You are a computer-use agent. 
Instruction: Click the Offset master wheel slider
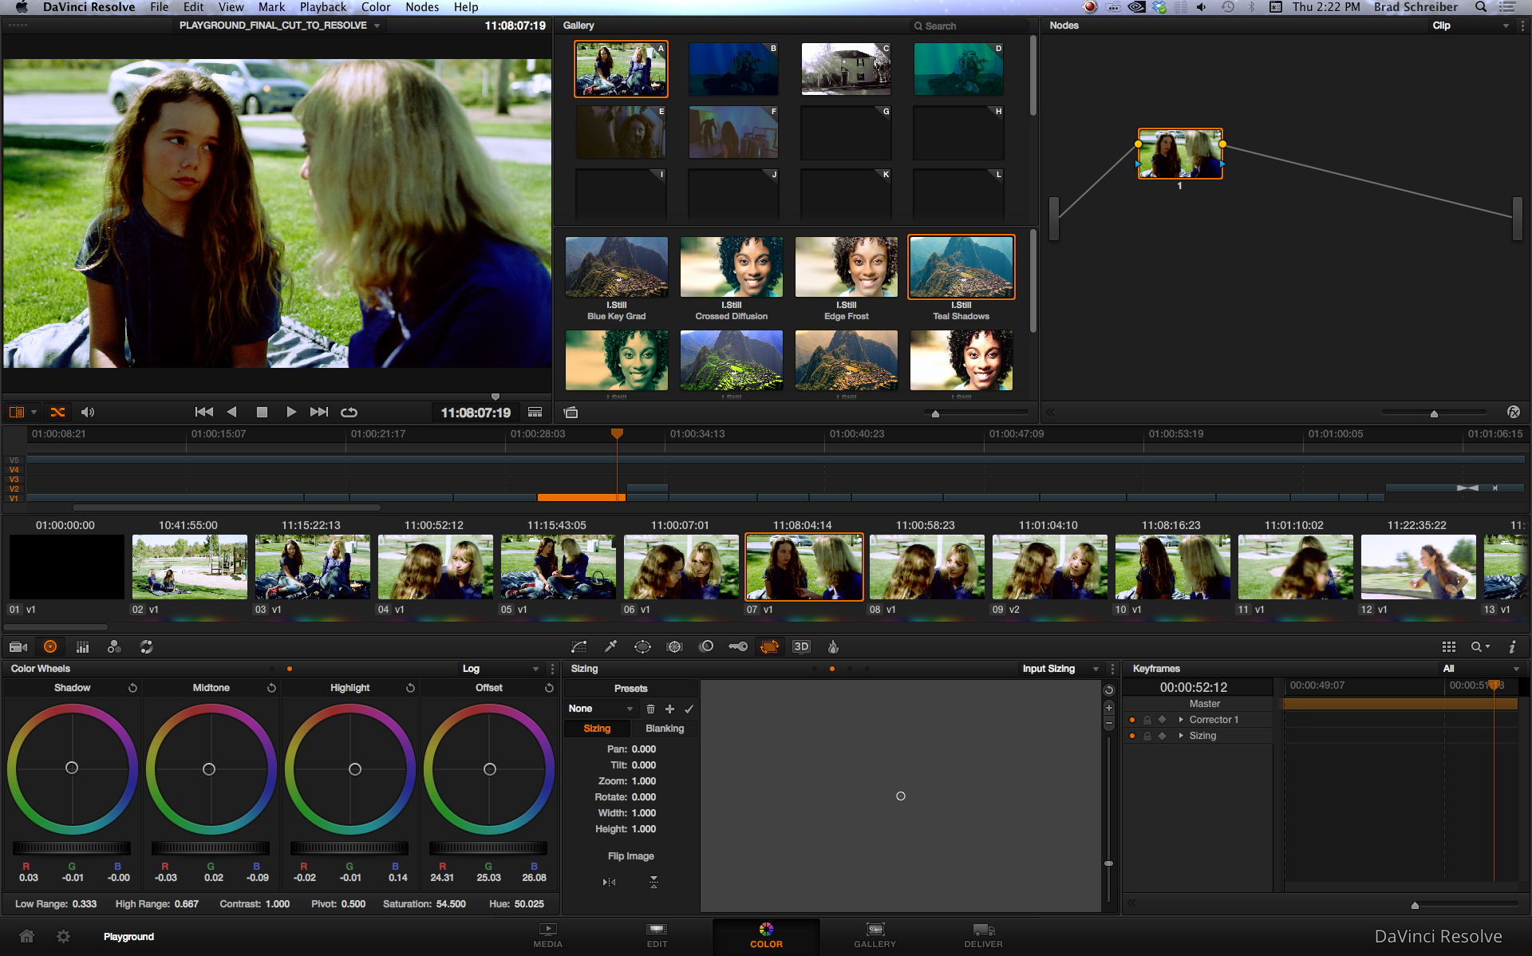(488, 847)
